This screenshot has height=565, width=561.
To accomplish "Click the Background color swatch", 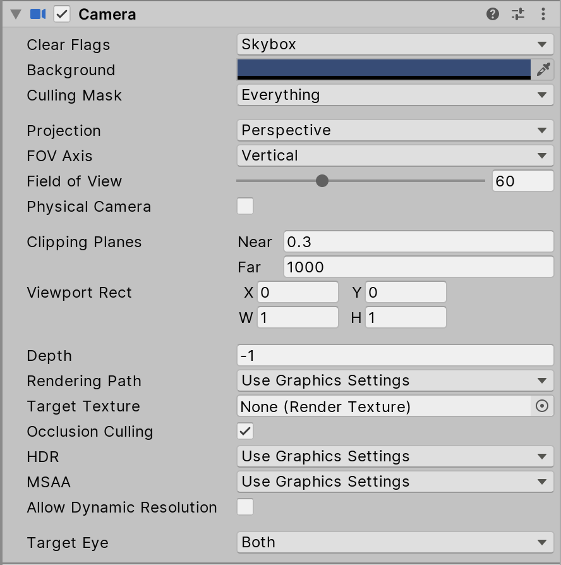I will pos(384,69).
